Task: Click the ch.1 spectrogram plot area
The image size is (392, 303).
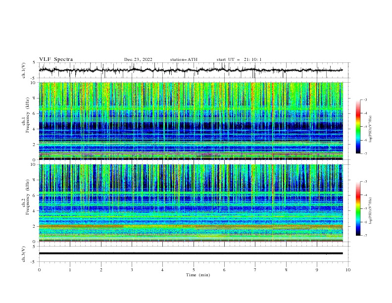Action: click(191, 121)
